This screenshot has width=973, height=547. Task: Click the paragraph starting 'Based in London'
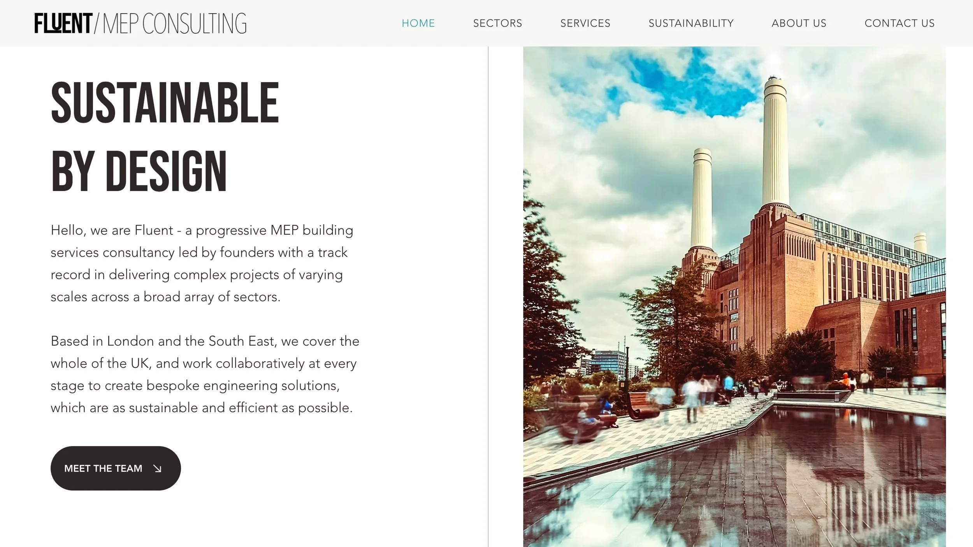point(205,374)
